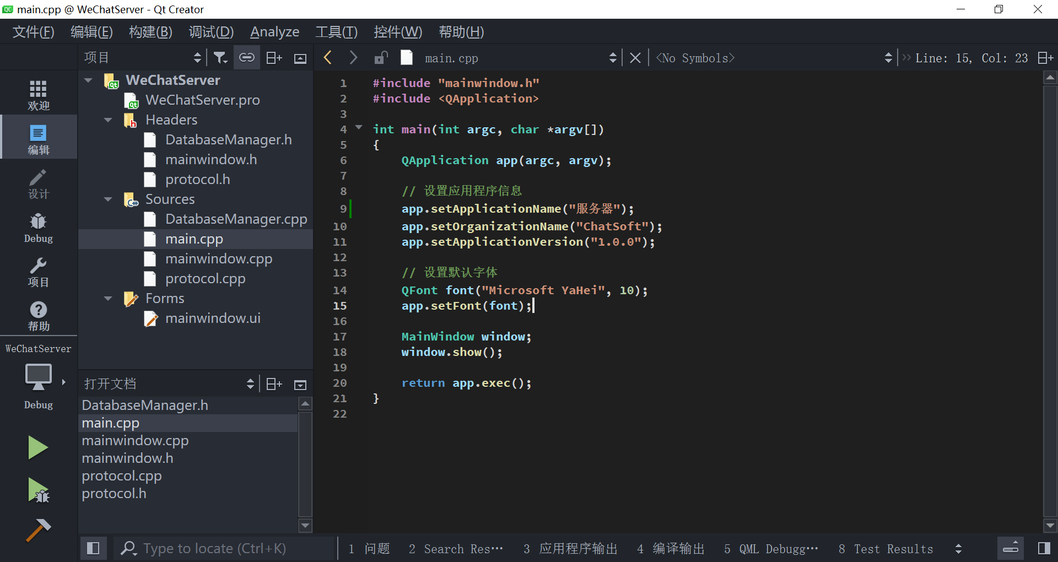
Task: Fold the main function at line 4
Action: tap(359, 128)
